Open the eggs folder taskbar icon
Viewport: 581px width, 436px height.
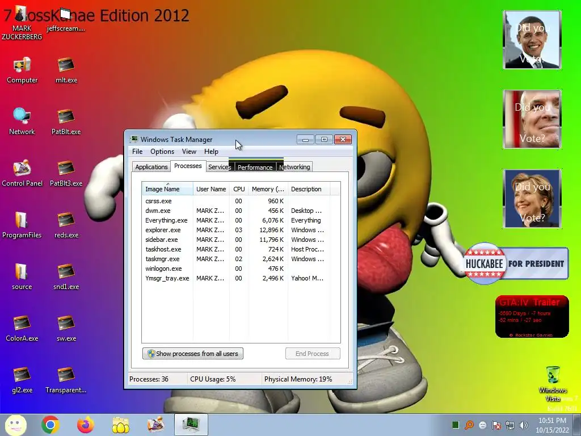click(120, 425)
